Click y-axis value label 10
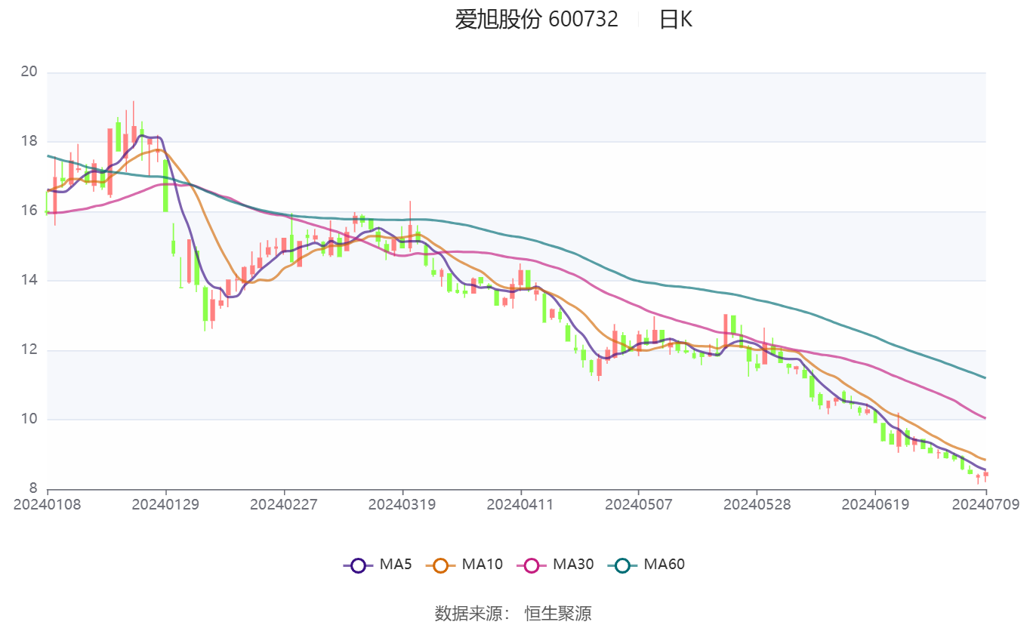Screen dimensions: 1027x625 29,419
